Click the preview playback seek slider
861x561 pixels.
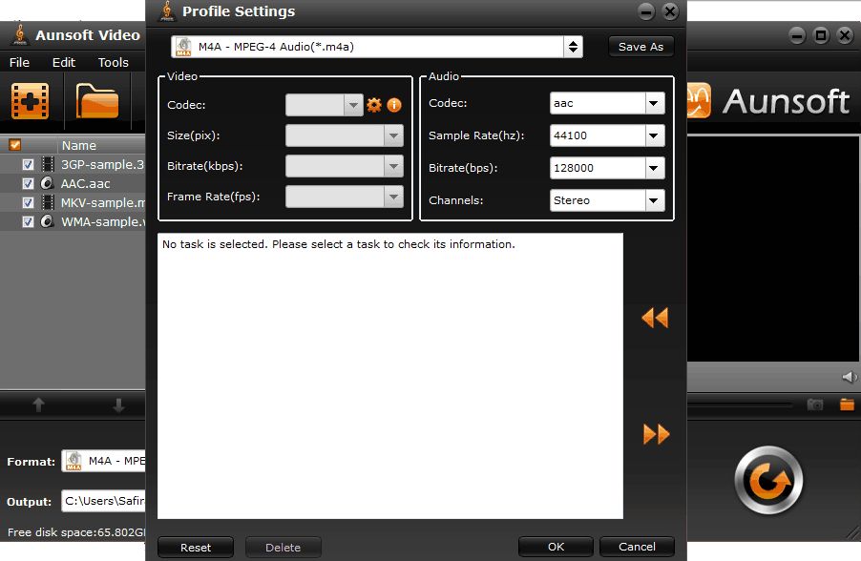point(740,405)
